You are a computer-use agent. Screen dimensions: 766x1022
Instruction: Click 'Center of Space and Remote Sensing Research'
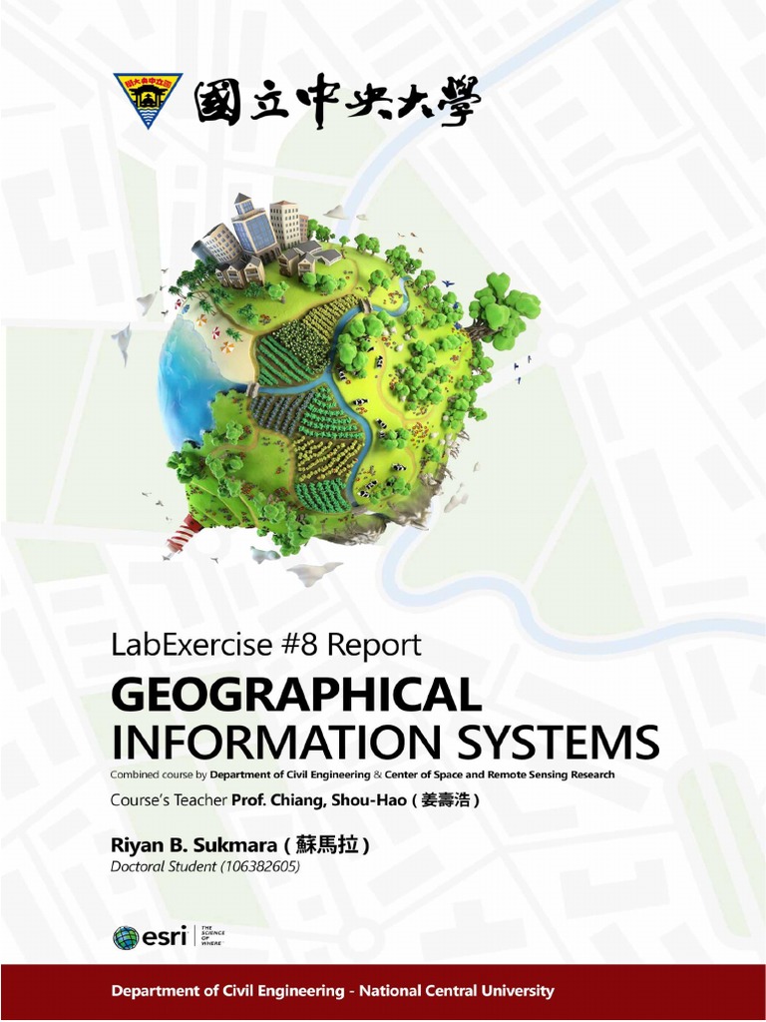pos(500,775)
